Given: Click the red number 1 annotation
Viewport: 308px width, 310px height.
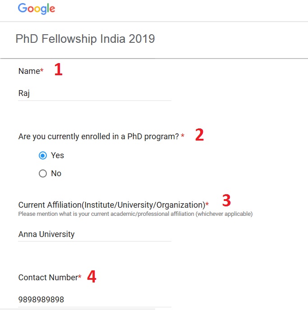Looking at the screenshot, I should pos(58,69).
